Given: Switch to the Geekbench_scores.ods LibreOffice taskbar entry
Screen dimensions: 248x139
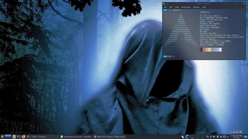Looking at the screenshot, I should point(76,137).
